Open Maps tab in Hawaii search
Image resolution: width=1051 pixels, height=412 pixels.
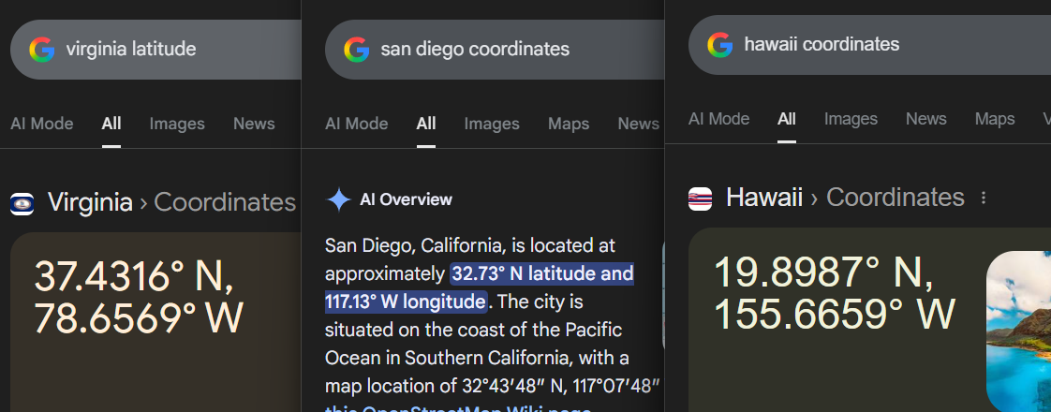995,119
